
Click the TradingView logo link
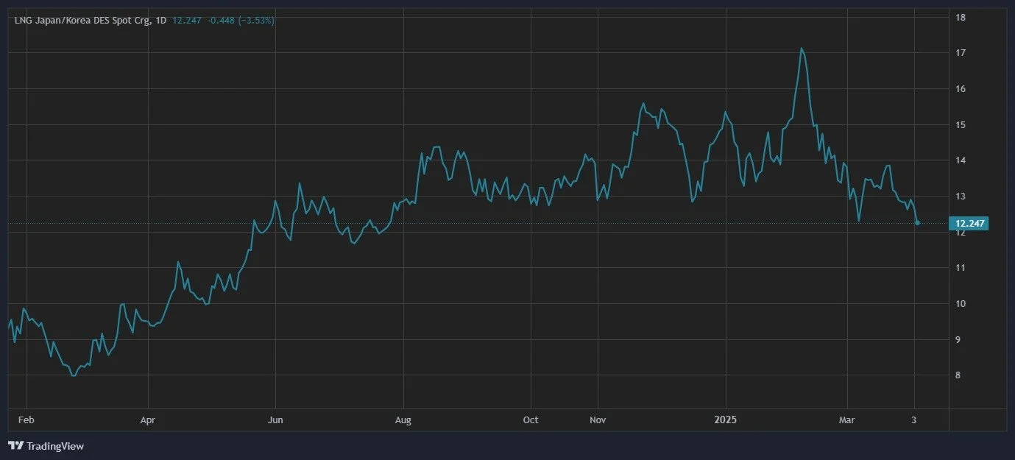click(46, 446)
